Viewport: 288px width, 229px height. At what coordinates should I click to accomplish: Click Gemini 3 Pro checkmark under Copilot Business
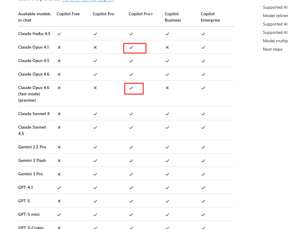coord(167,174)
